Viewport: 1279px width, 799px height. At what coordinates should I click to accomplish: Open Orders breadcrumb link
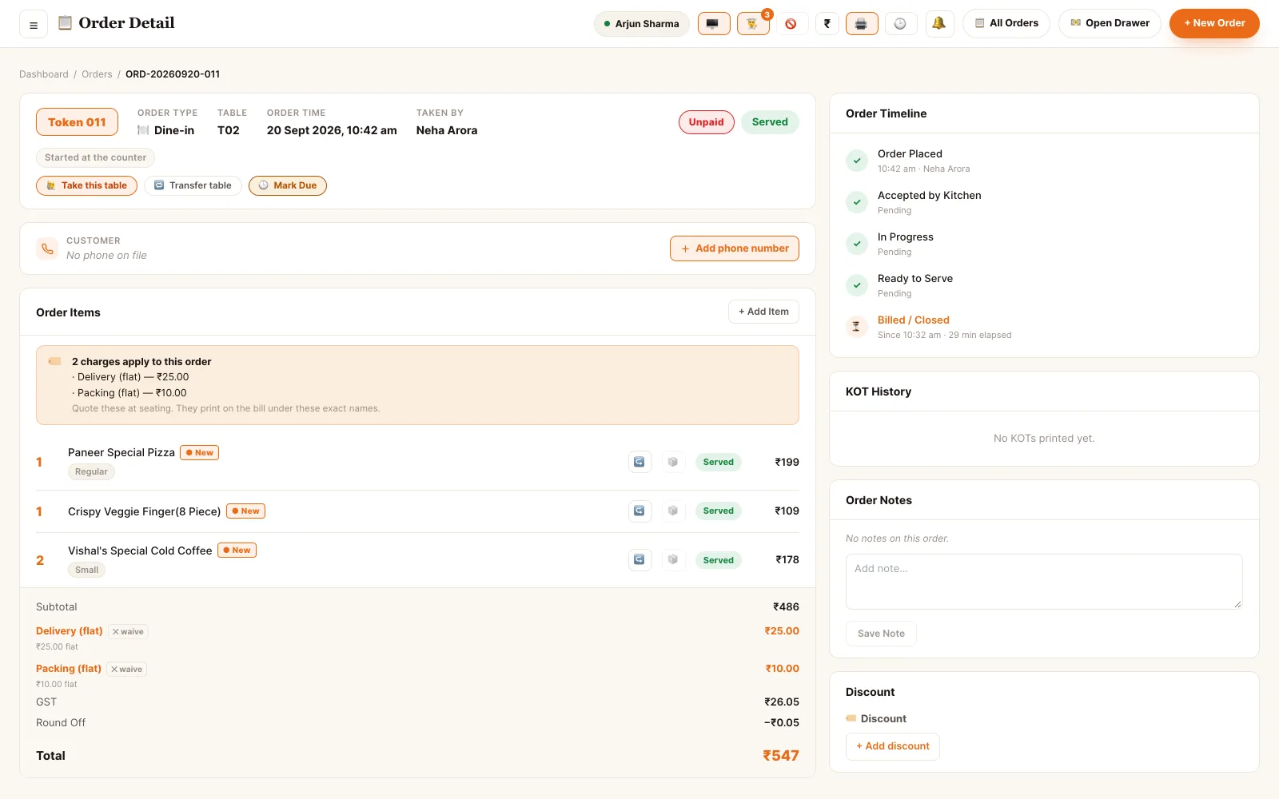click(x=97, y=74)
